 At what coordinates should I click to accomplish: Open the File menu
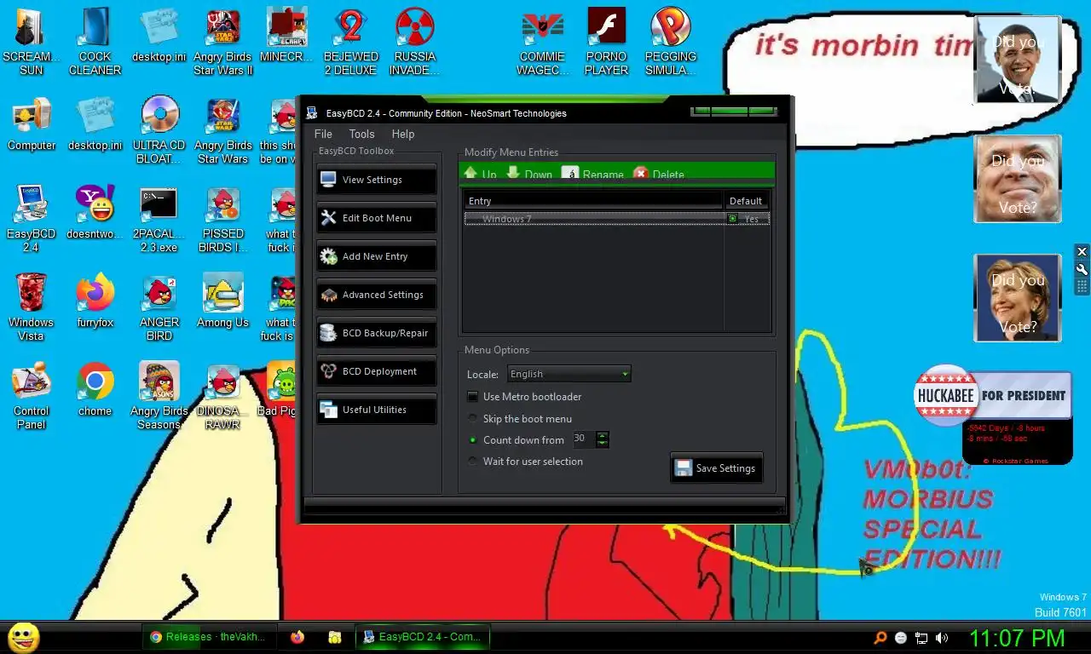(323, 134)
